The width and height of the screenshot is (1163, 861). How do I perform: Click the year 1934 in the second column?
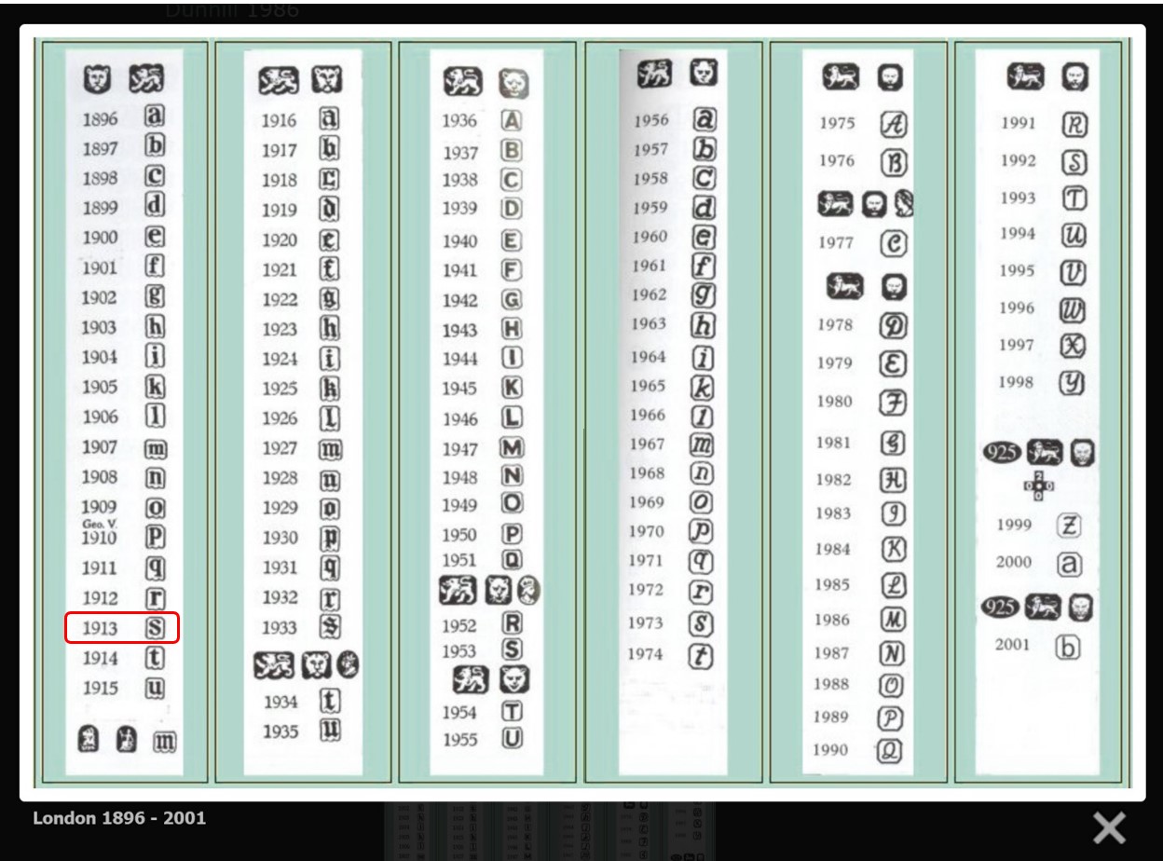(x=280, y=702)
